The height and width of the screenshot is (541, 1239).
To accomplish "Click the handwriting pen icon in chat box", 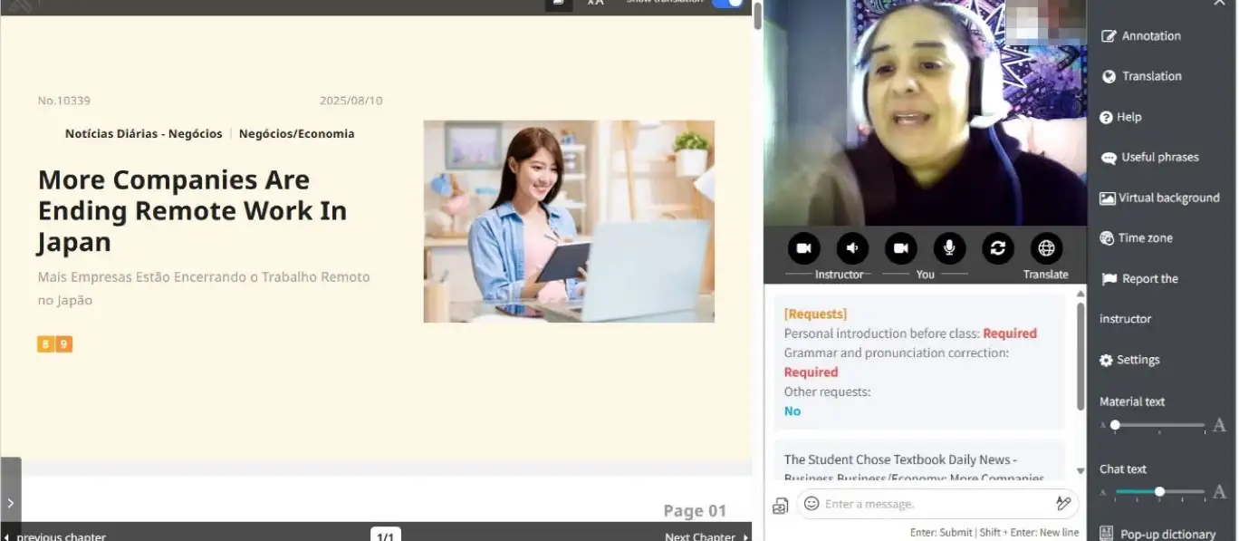I will coord(1063,503).
